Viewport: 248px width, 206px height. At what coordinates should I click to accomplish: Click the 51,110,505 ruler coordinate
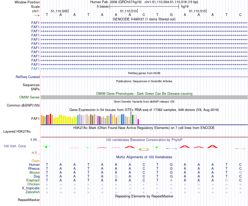tap(59, 11)
